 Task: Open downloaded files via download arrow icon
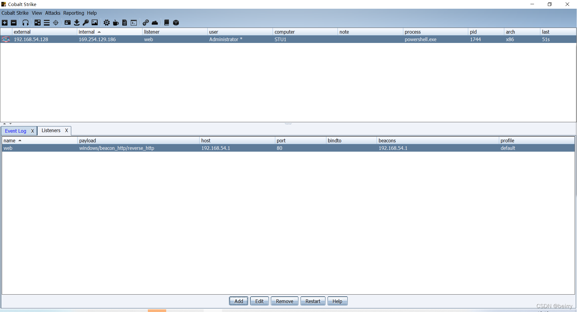click(x=77, y=23)
